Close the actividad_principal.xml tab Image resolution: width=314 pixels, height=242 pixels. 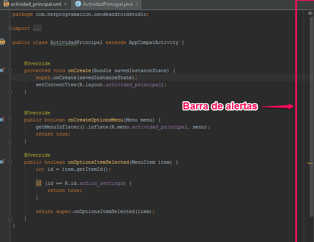tap(65, 4)
